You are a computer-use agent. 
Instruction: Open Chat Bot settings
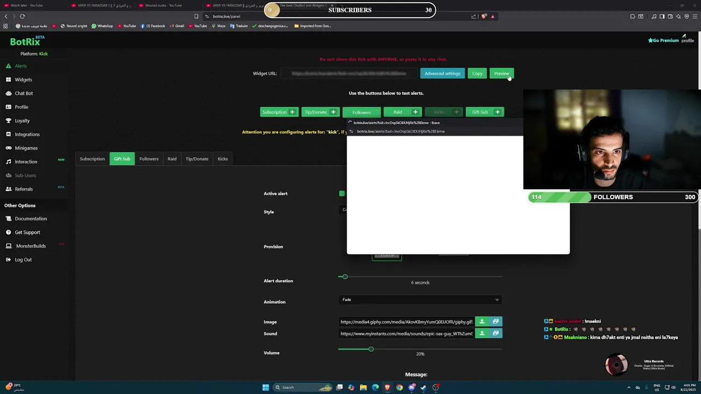click(x=24, y=93)
